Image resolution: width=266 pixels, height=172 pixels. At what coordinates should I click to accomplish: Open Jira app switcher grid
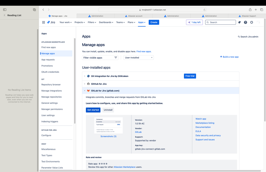pyautogui.click(x=43, y=22)
